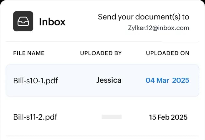Image resolution: width=205 pixels, height=140 pixels.
Task: Open the Bill-s11-2.pdf file
Action: point(35,117)
